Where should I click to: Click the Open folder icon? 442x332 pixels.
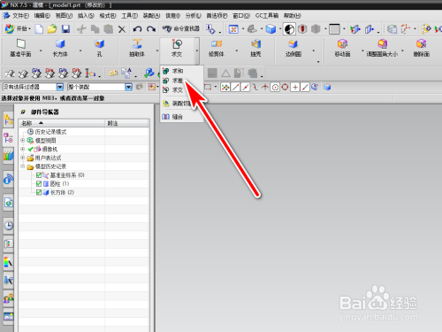(x=52, y=29)
